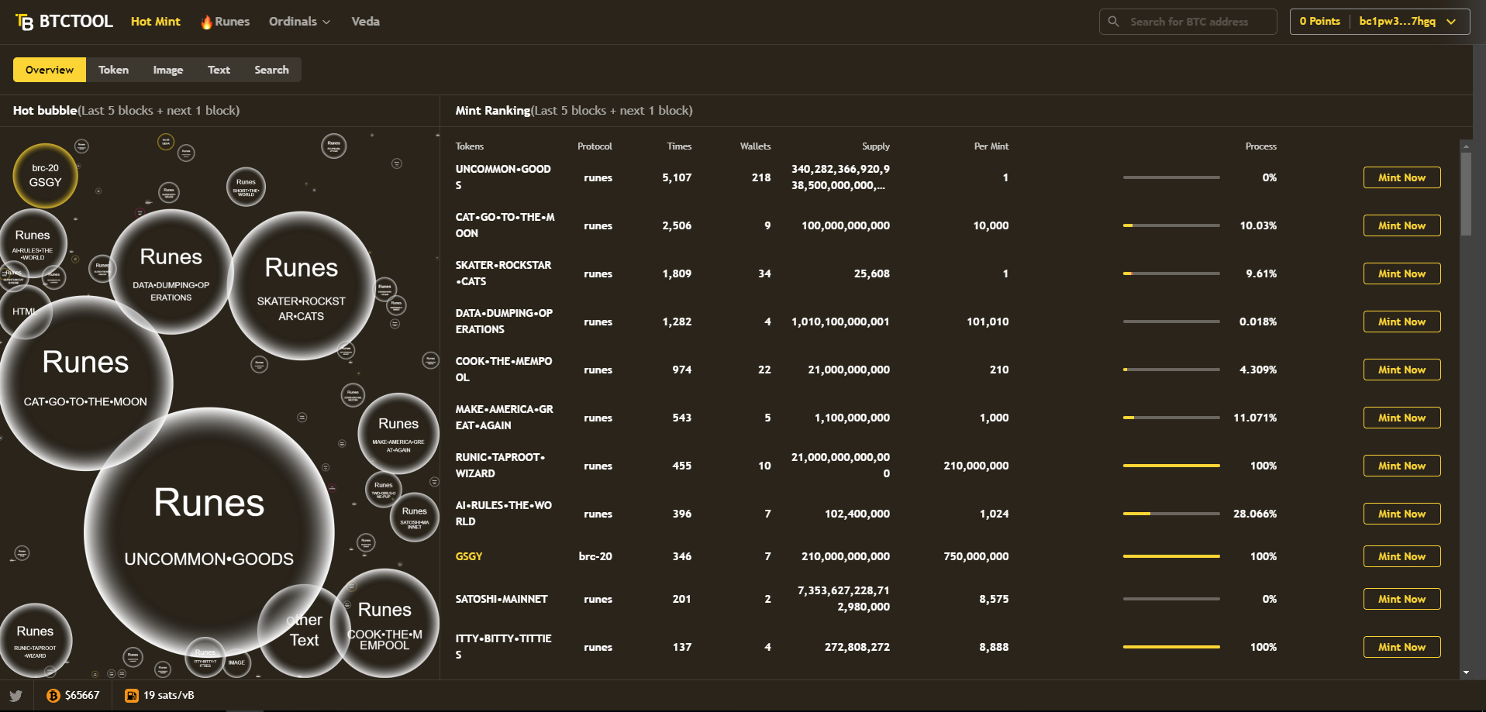
Task: Click the Per Mint column header
Action: 991,146
